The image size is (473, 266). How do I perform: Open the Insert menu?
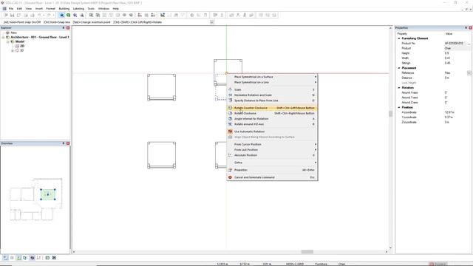tap(39, 8)
